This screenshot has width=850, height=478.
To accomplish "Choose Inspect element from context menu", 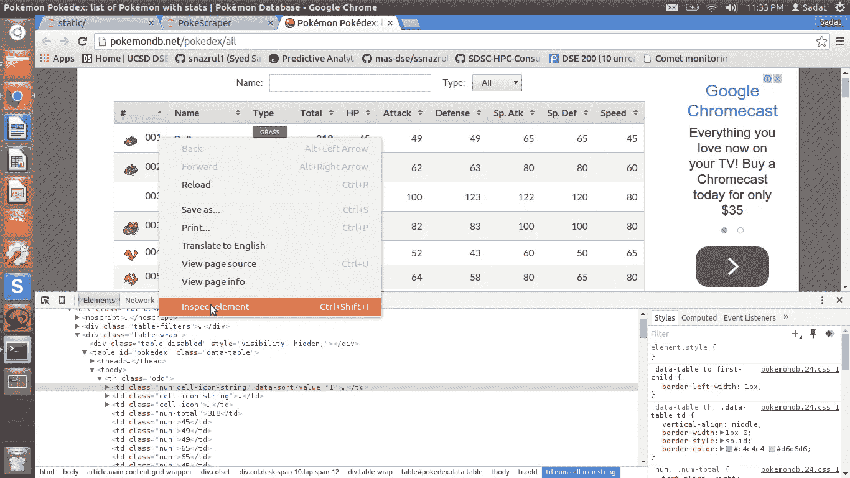I will tap(269, 307).
